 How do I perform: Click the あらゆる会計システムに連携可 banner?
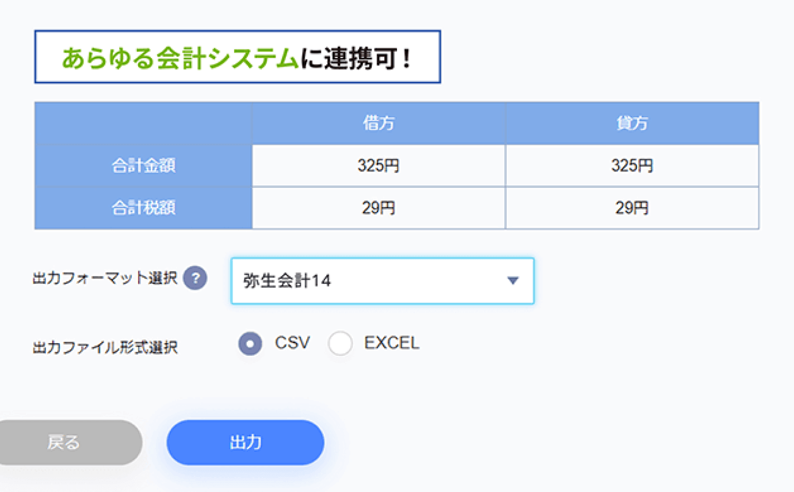pyautogui.click(x=237, y=57)
